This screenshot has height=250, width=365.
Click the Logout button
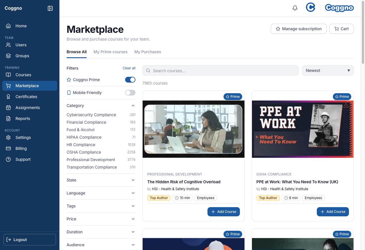coord(30,240)
